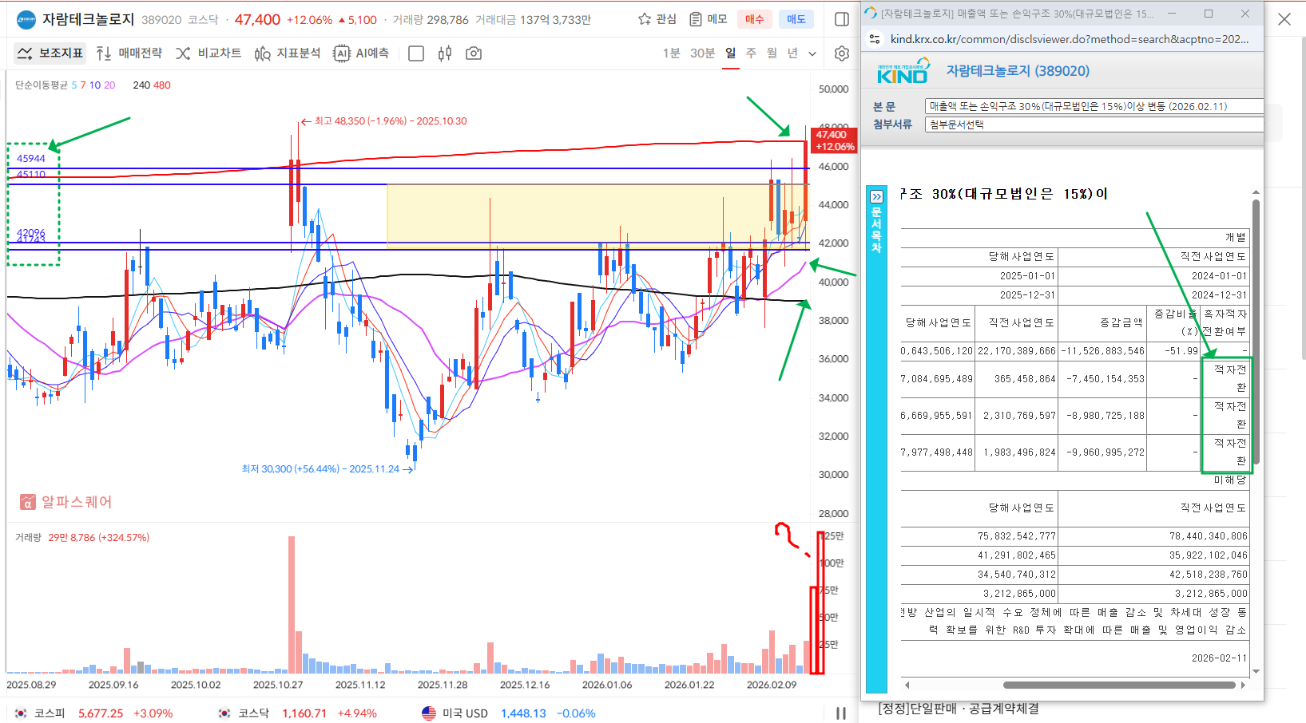Expand the 문서목차 table of contents panel
Viewport: 1306px width, 723px height.
876,196
